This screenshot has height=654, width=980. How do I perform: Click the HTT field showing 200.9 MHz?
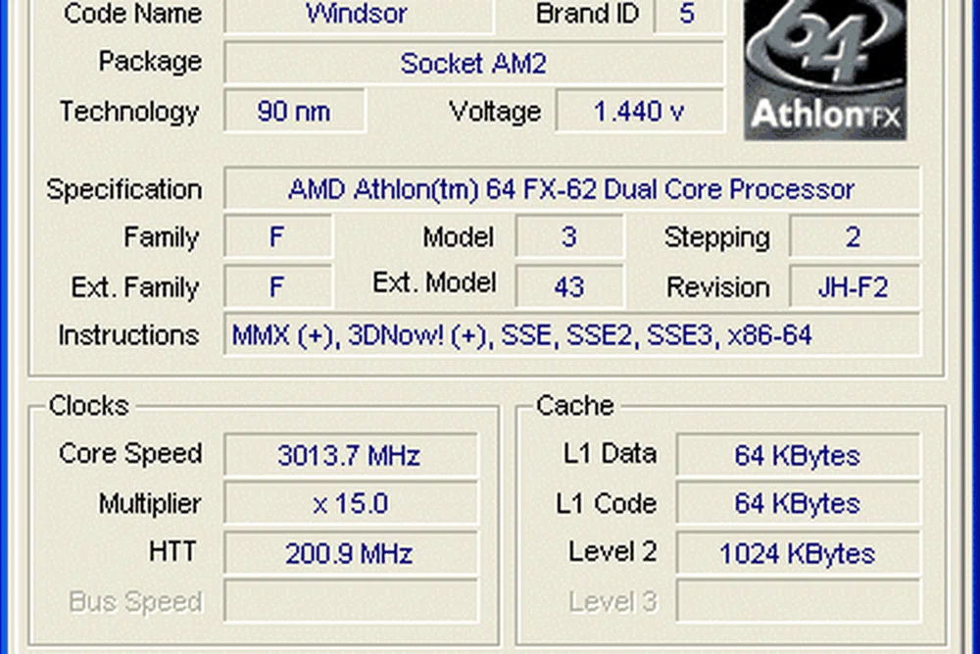350,553
